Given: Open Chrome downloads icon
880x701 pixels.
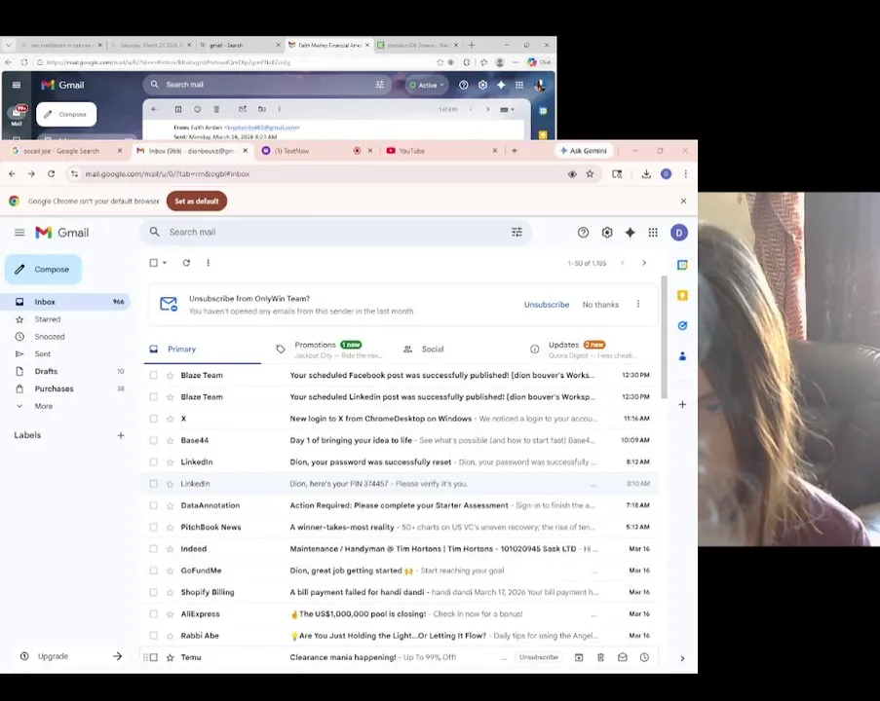Looking at the screenshot, I should tap(646, 174).
